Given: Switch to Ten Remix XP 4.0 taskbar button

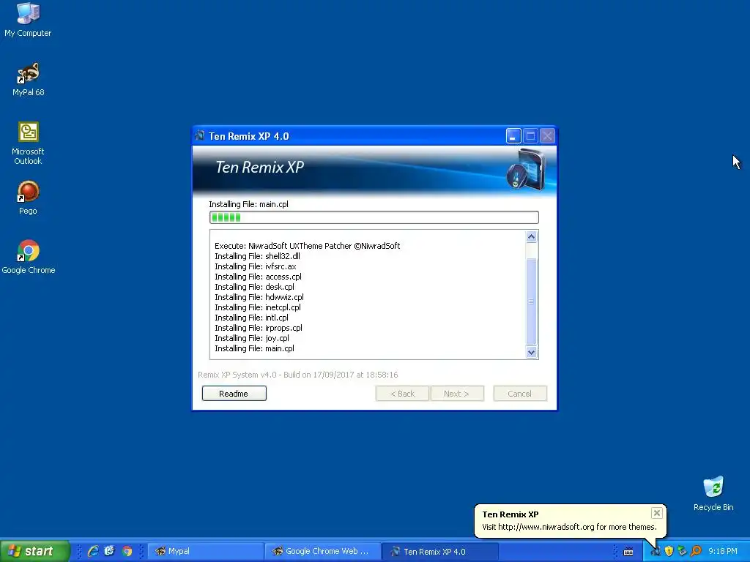Looking at the screenshot, I should tap(440, 552).
